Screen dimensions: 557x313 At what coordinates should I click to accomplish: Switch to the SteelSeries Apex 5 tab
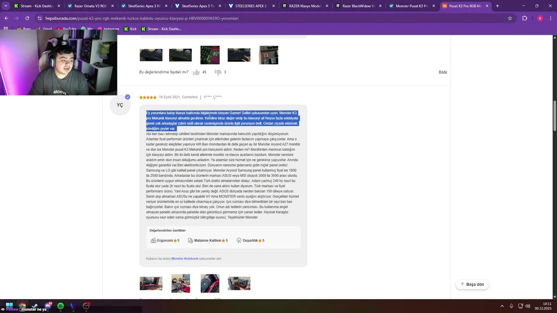click(198, 6)
